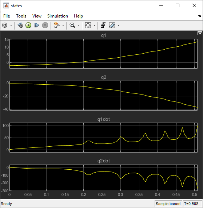The width and height of the screenshot is (203, 208).
Task: Click the Sample based status field
Action: (x=168, y=204)
